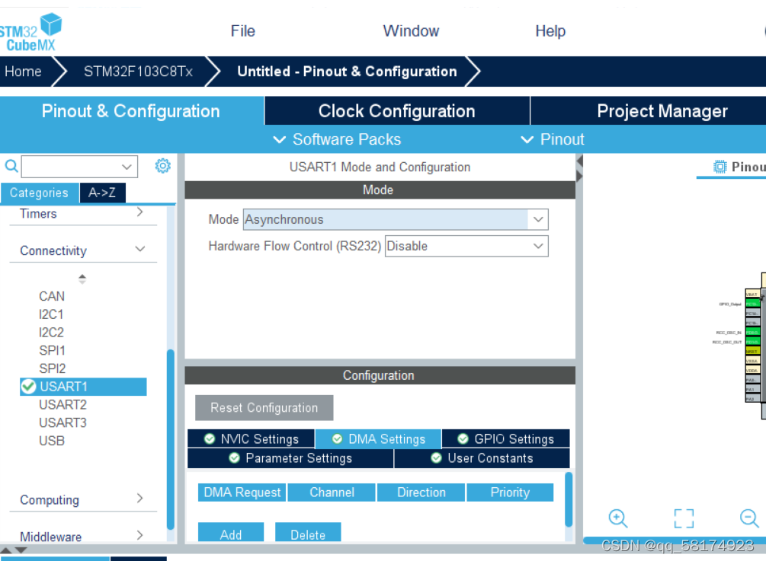Open the categories settings gear icon
Viewport: 766px width, 561px height.
click(x=162, y=166)
